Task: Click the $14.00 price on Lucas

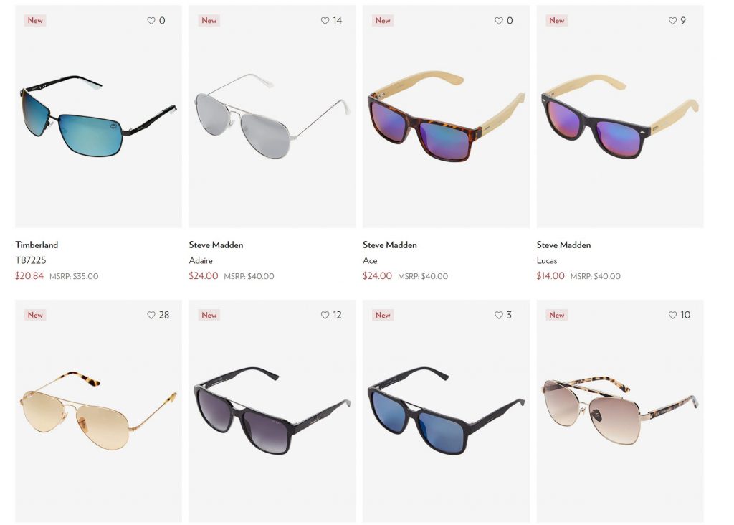Action: click(550, 276)
